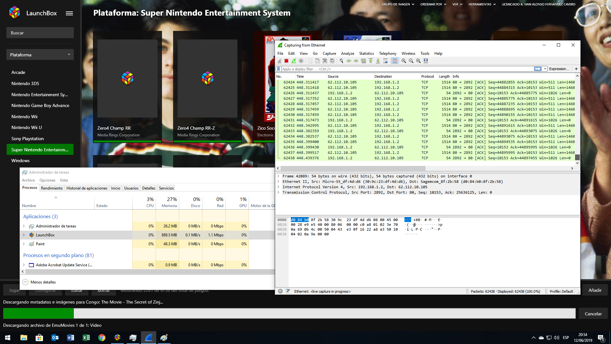The image size is (611, 344).
Task: Expand the Administrador de tareas process row
Action: (x=24, y=226)
